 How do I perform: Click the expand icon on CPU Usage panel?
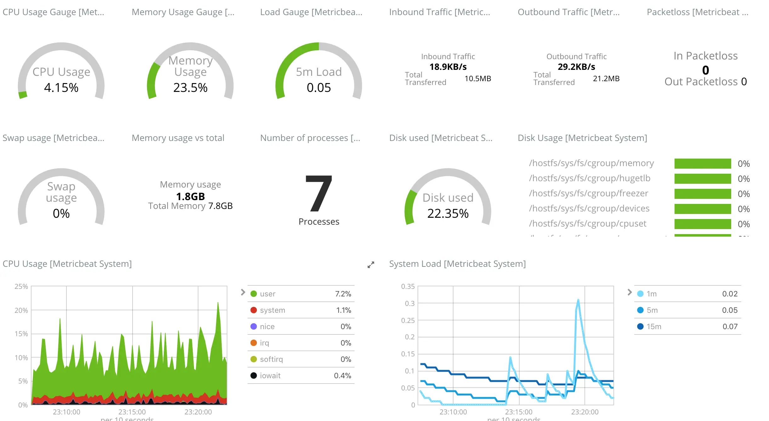coord(371,265)
